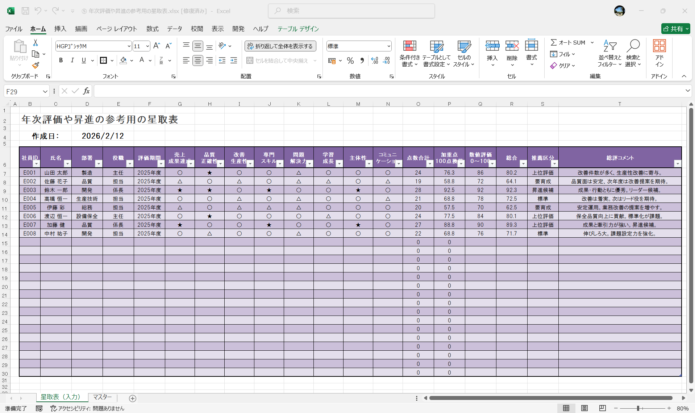Click the 共有 button
This screenshot has width=695, height=413.
tap(675, 29)
